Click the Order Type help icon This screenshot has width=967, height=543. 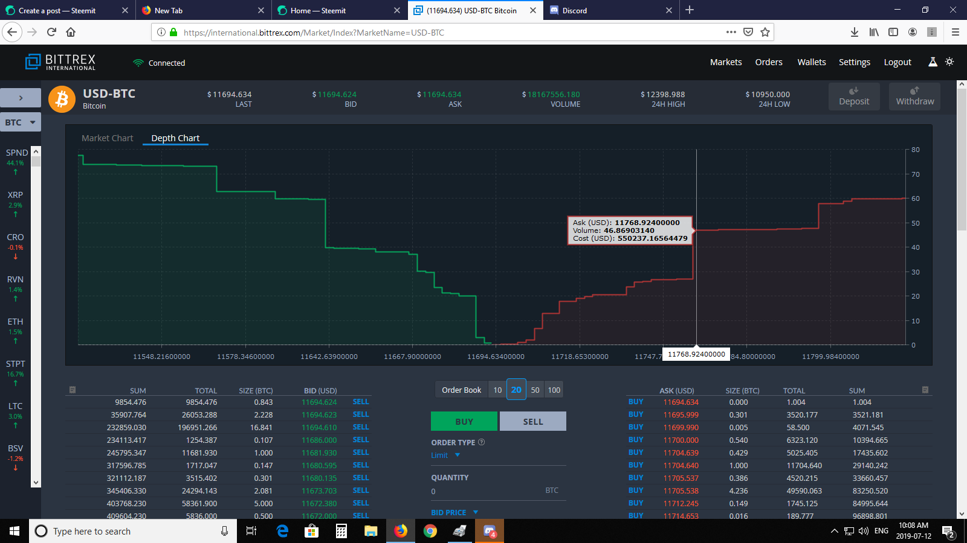[x=482, y=442]
